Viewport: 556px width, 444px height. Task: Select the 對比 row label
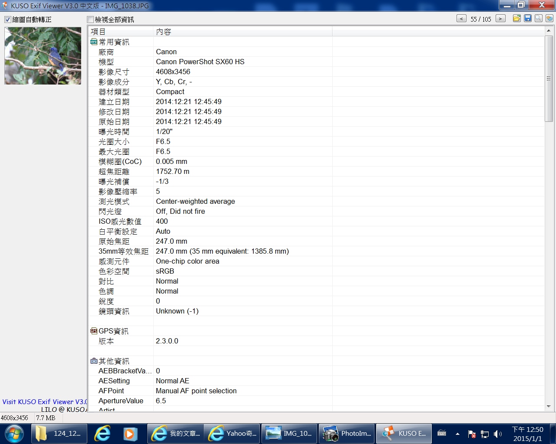tap(106, 281)
